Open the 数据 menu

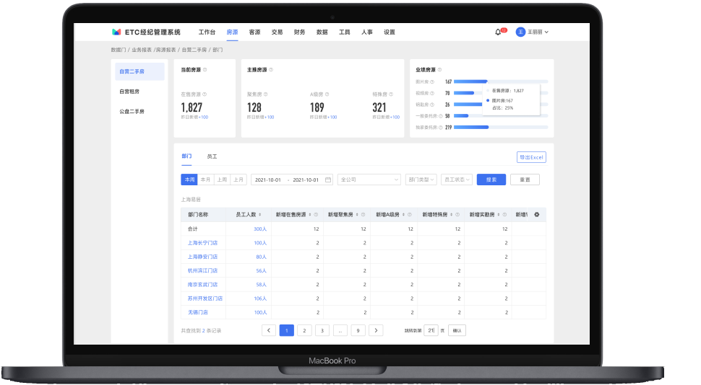[x=322, y=32]
